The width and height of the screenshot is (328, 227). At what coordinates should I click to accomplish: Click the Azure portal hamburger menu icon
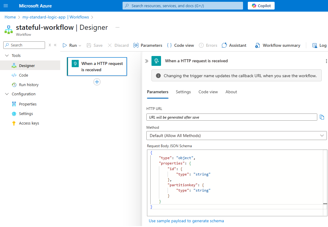click(x=6, y=6)
